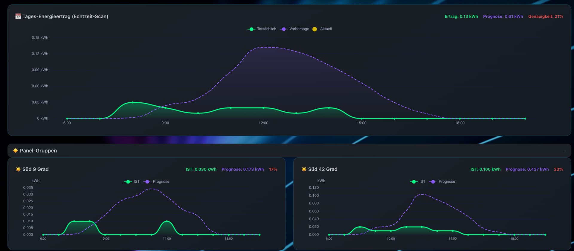Click the 15:00 time axis label
The height and width of the screenshot is (251, 574).
click(361, 123)
